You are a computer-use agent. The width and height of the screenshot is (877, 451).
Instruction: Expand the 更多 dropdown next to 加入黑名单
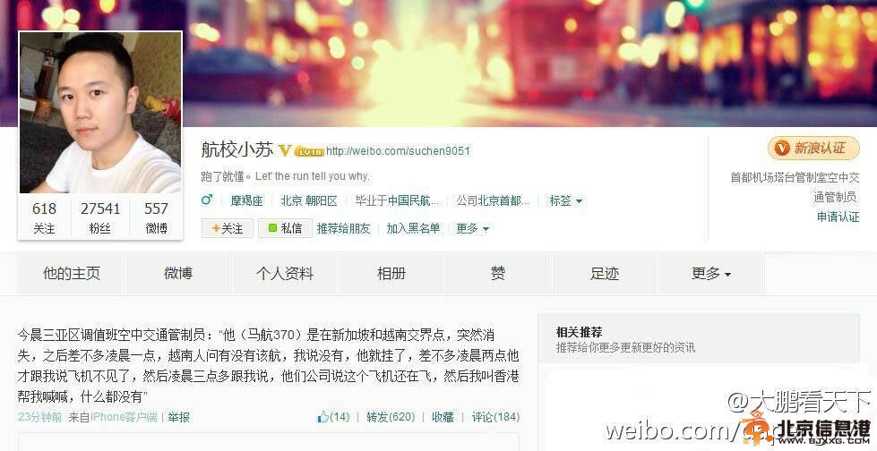[x=473, y=228]
